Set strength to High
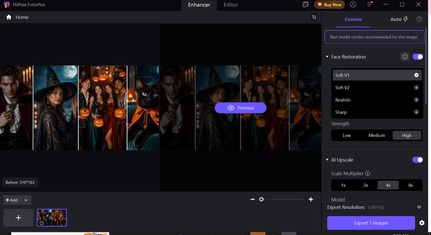The width and height of the screenshot is (431, 235). coord(406,135)
